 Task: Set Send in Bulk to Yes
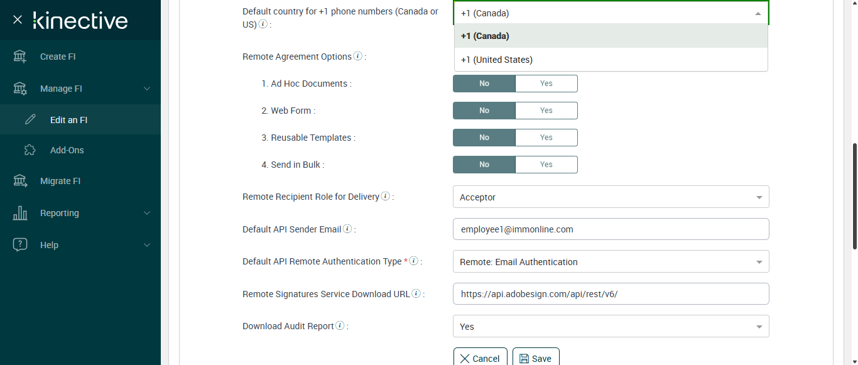point(546,165)
